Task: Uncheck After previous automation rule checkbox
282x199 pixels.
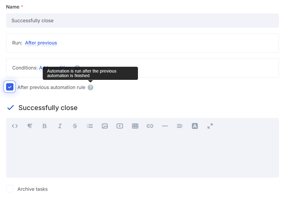Action: click(10, 87)
